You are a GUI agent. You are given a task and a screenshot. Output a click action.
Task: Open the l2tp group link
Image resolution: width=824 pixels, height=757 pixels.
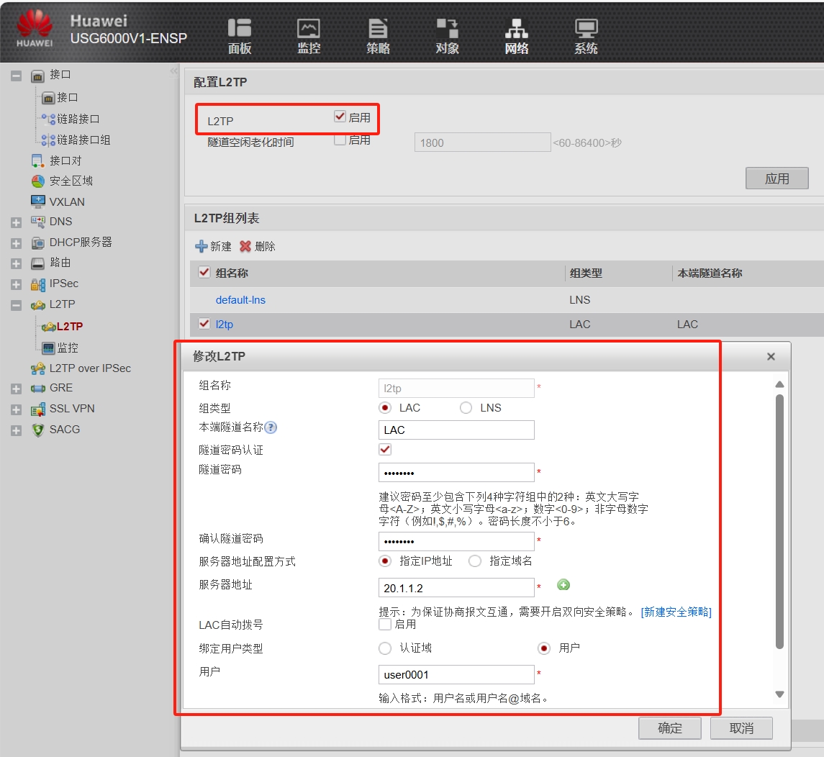[x=224, y=325]
